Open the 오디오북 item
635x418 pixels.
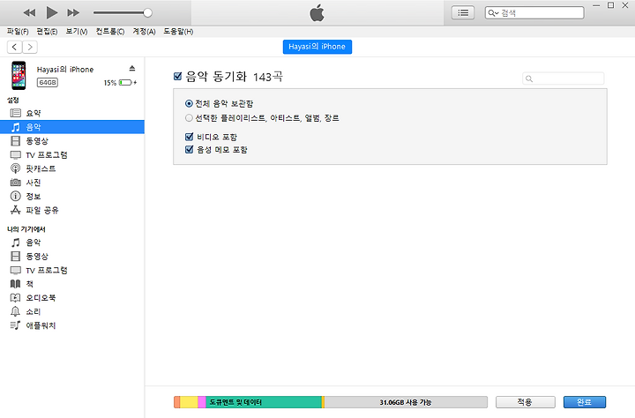pyautogui.click(x=72, y=298)
